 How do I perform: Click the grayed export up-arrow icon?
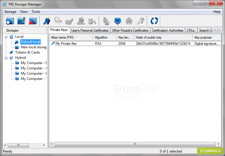(x=129, y=21)
